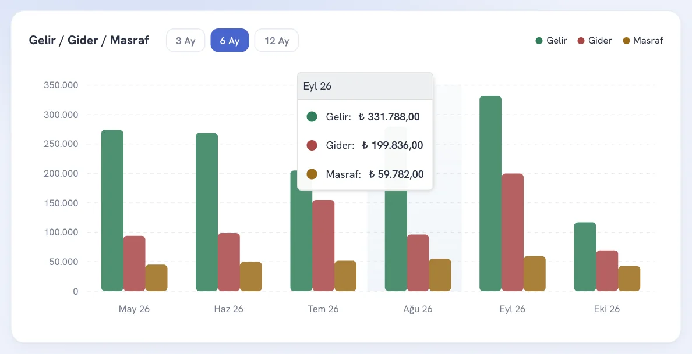This screenshot has width=692, height=354.
Task: Click the Eyl 26 axis label
Action: [x=513, y=309]
